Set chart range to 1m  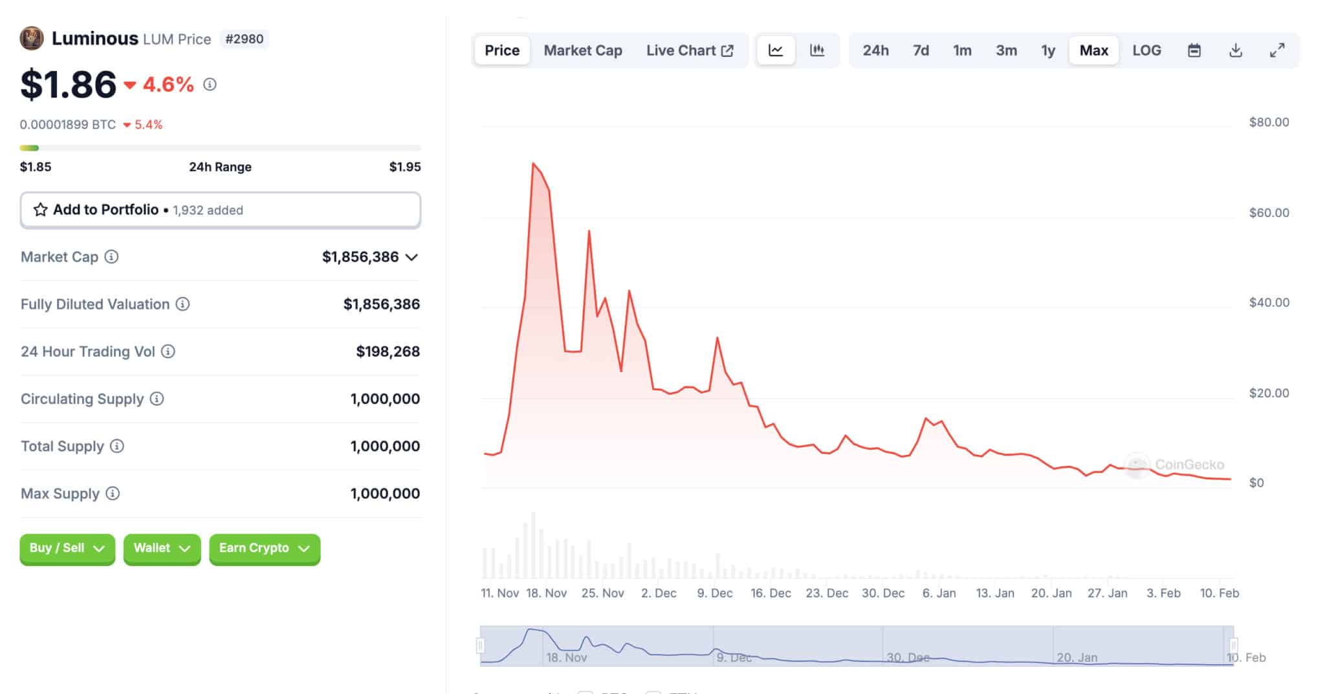(x=962, y=50)
